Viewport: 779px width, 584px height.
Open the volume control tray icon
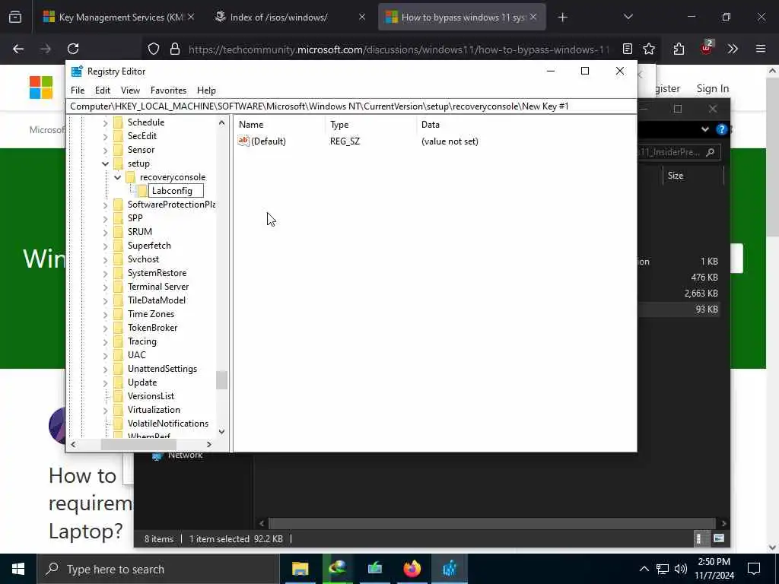coord(681,569)
